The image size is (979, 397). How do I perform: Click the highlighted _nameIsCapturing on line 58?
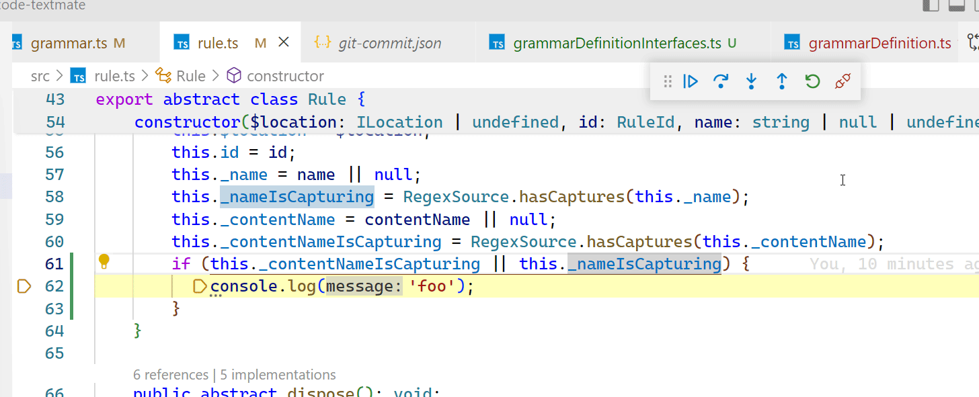(x=297, y=197)
